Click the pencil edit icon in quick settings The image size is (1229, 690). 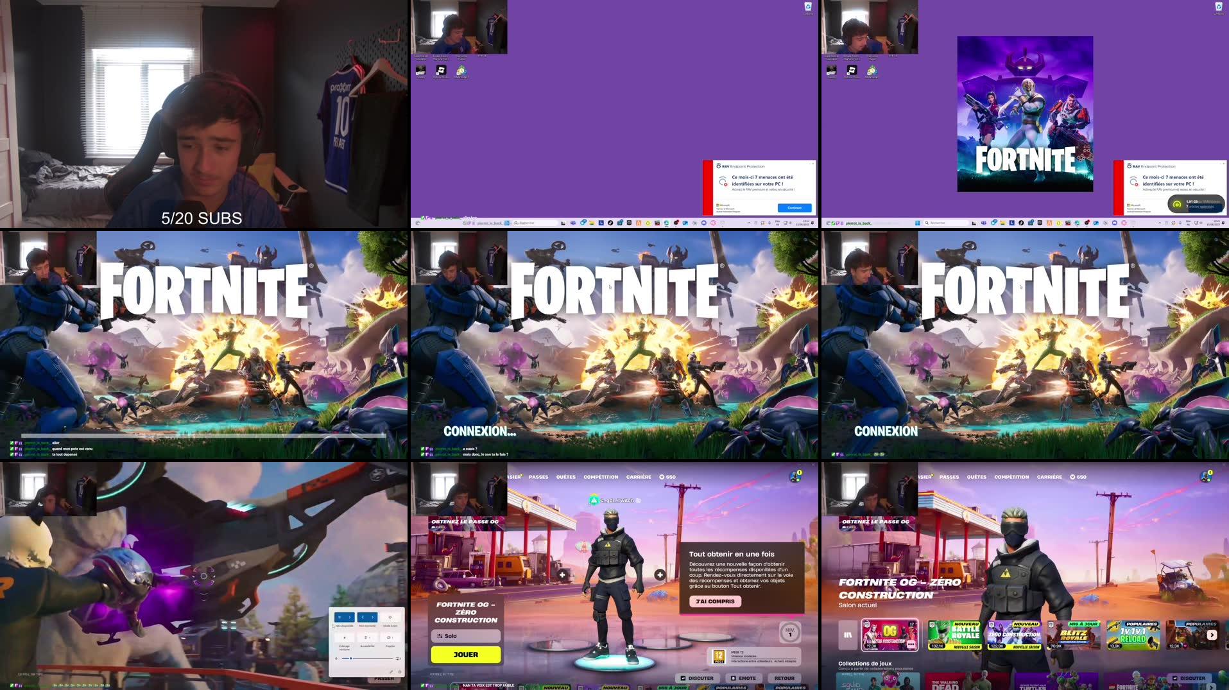(391, 672)
